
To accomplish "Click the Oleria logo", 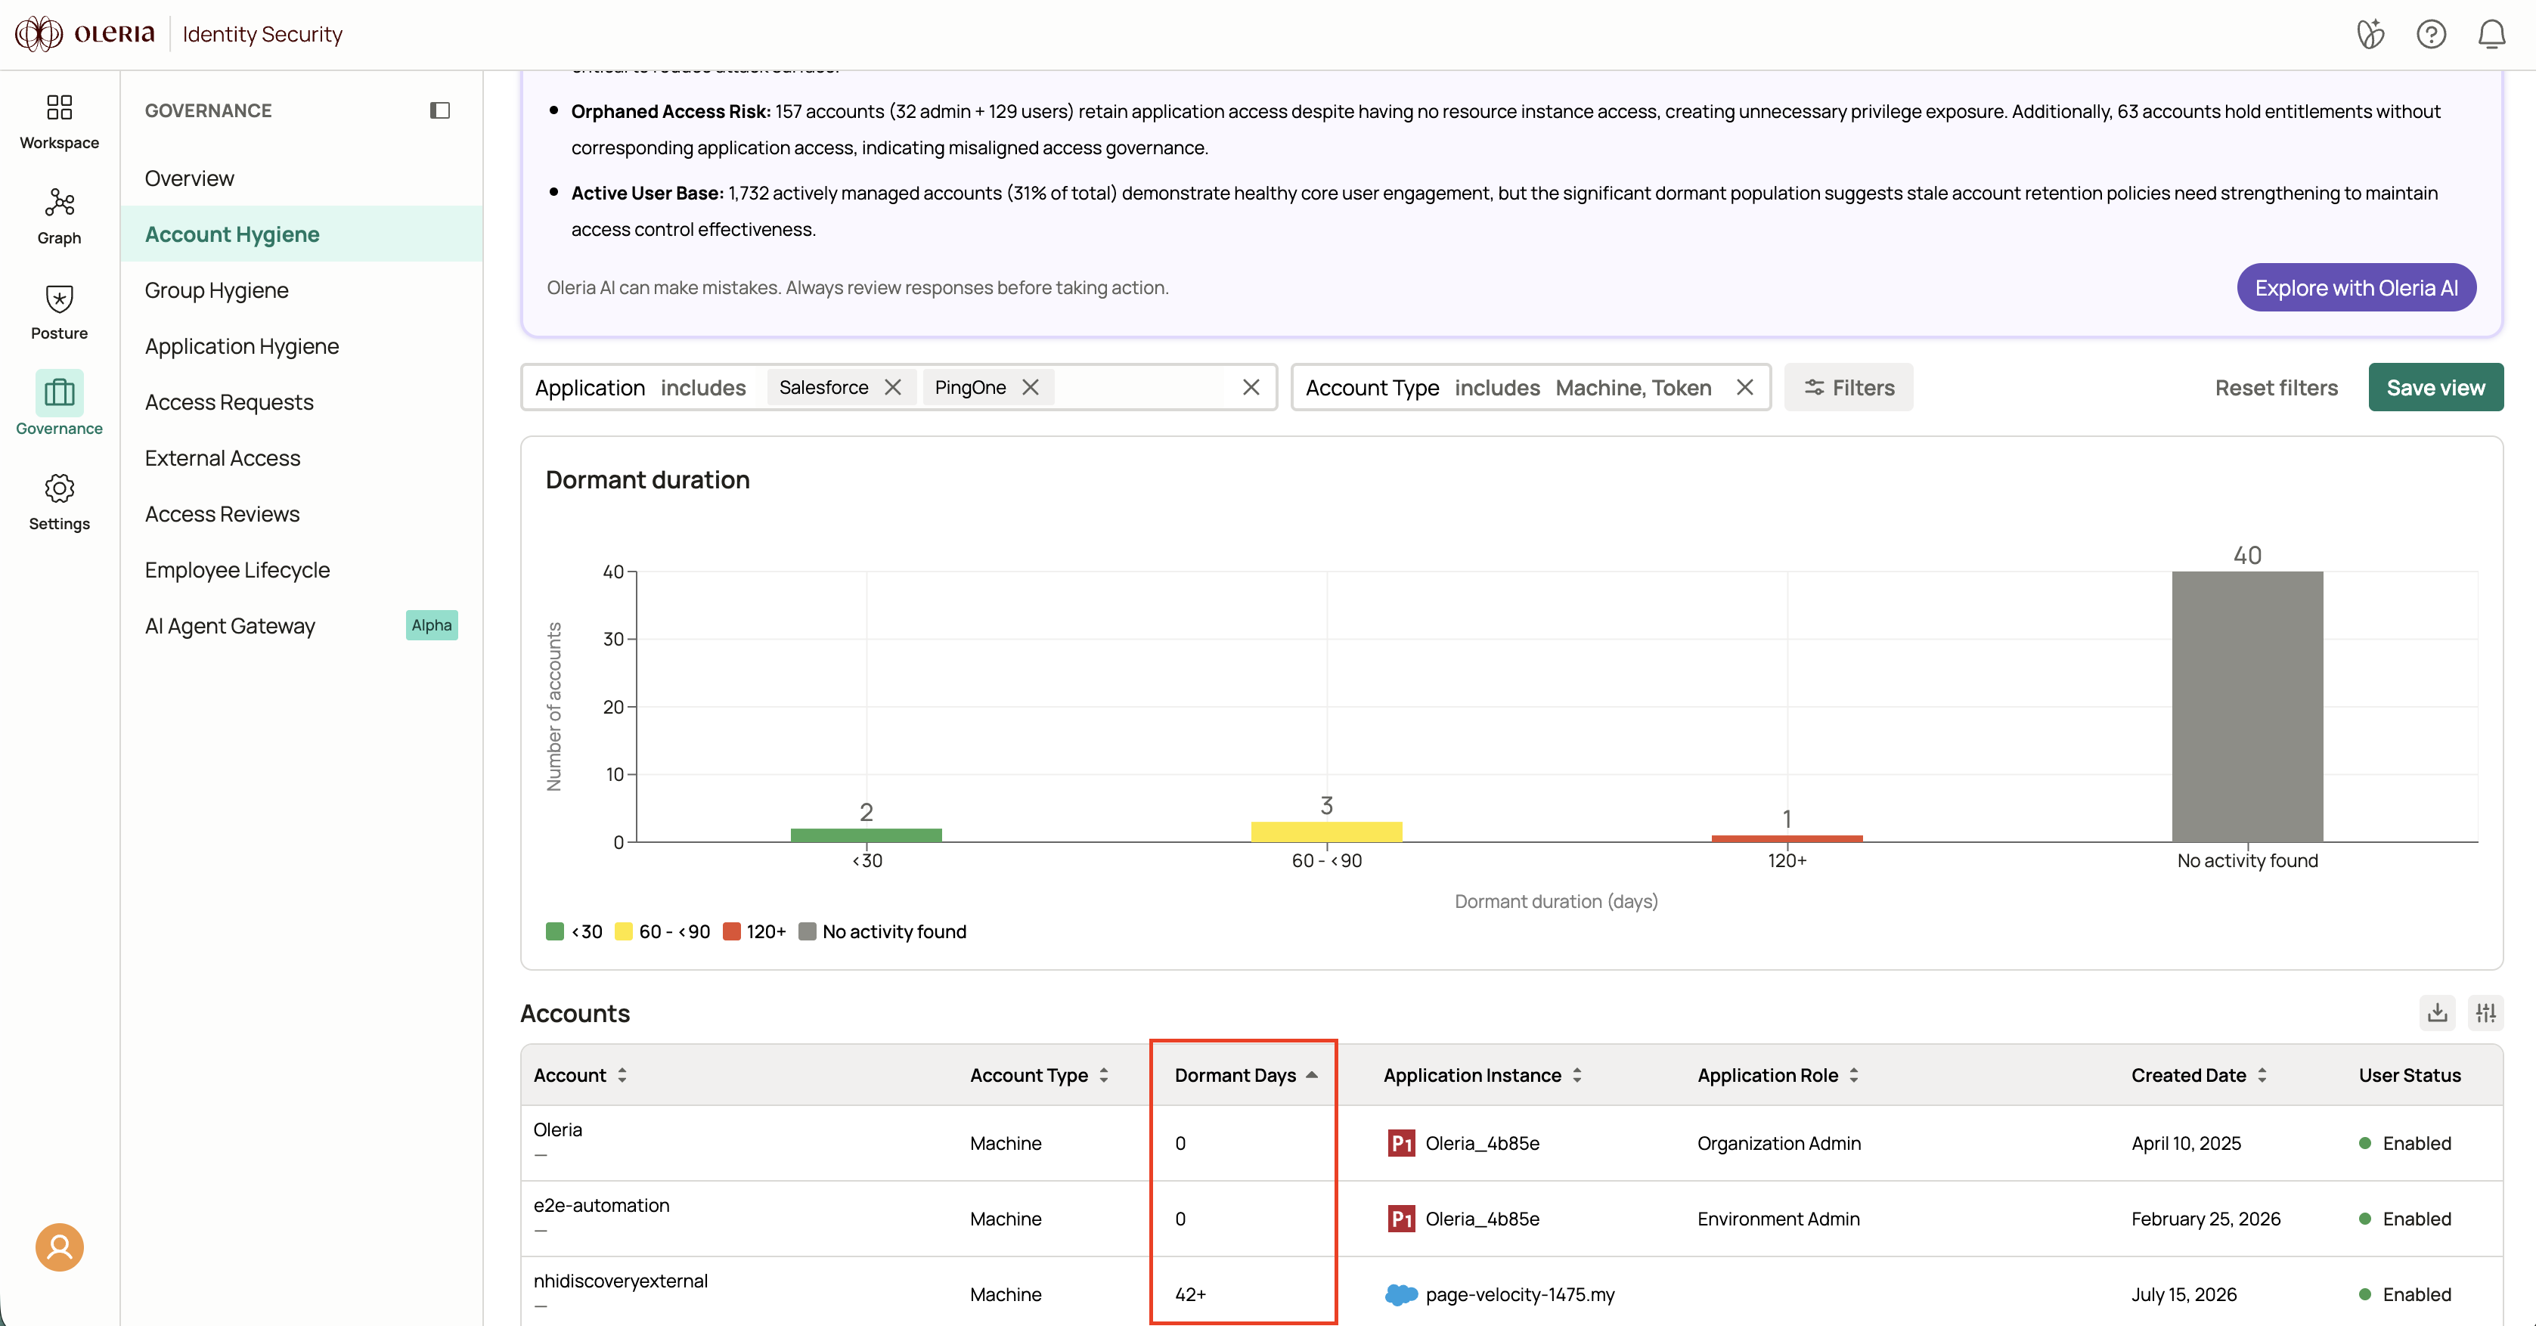I will (x=85, y=33).
